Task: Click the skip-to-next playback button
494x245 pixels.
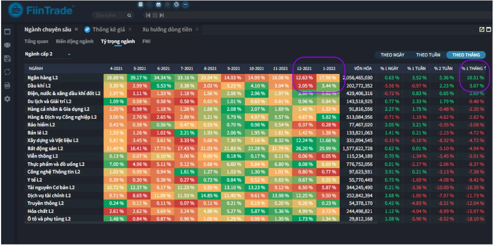Action: coord(161,15)
